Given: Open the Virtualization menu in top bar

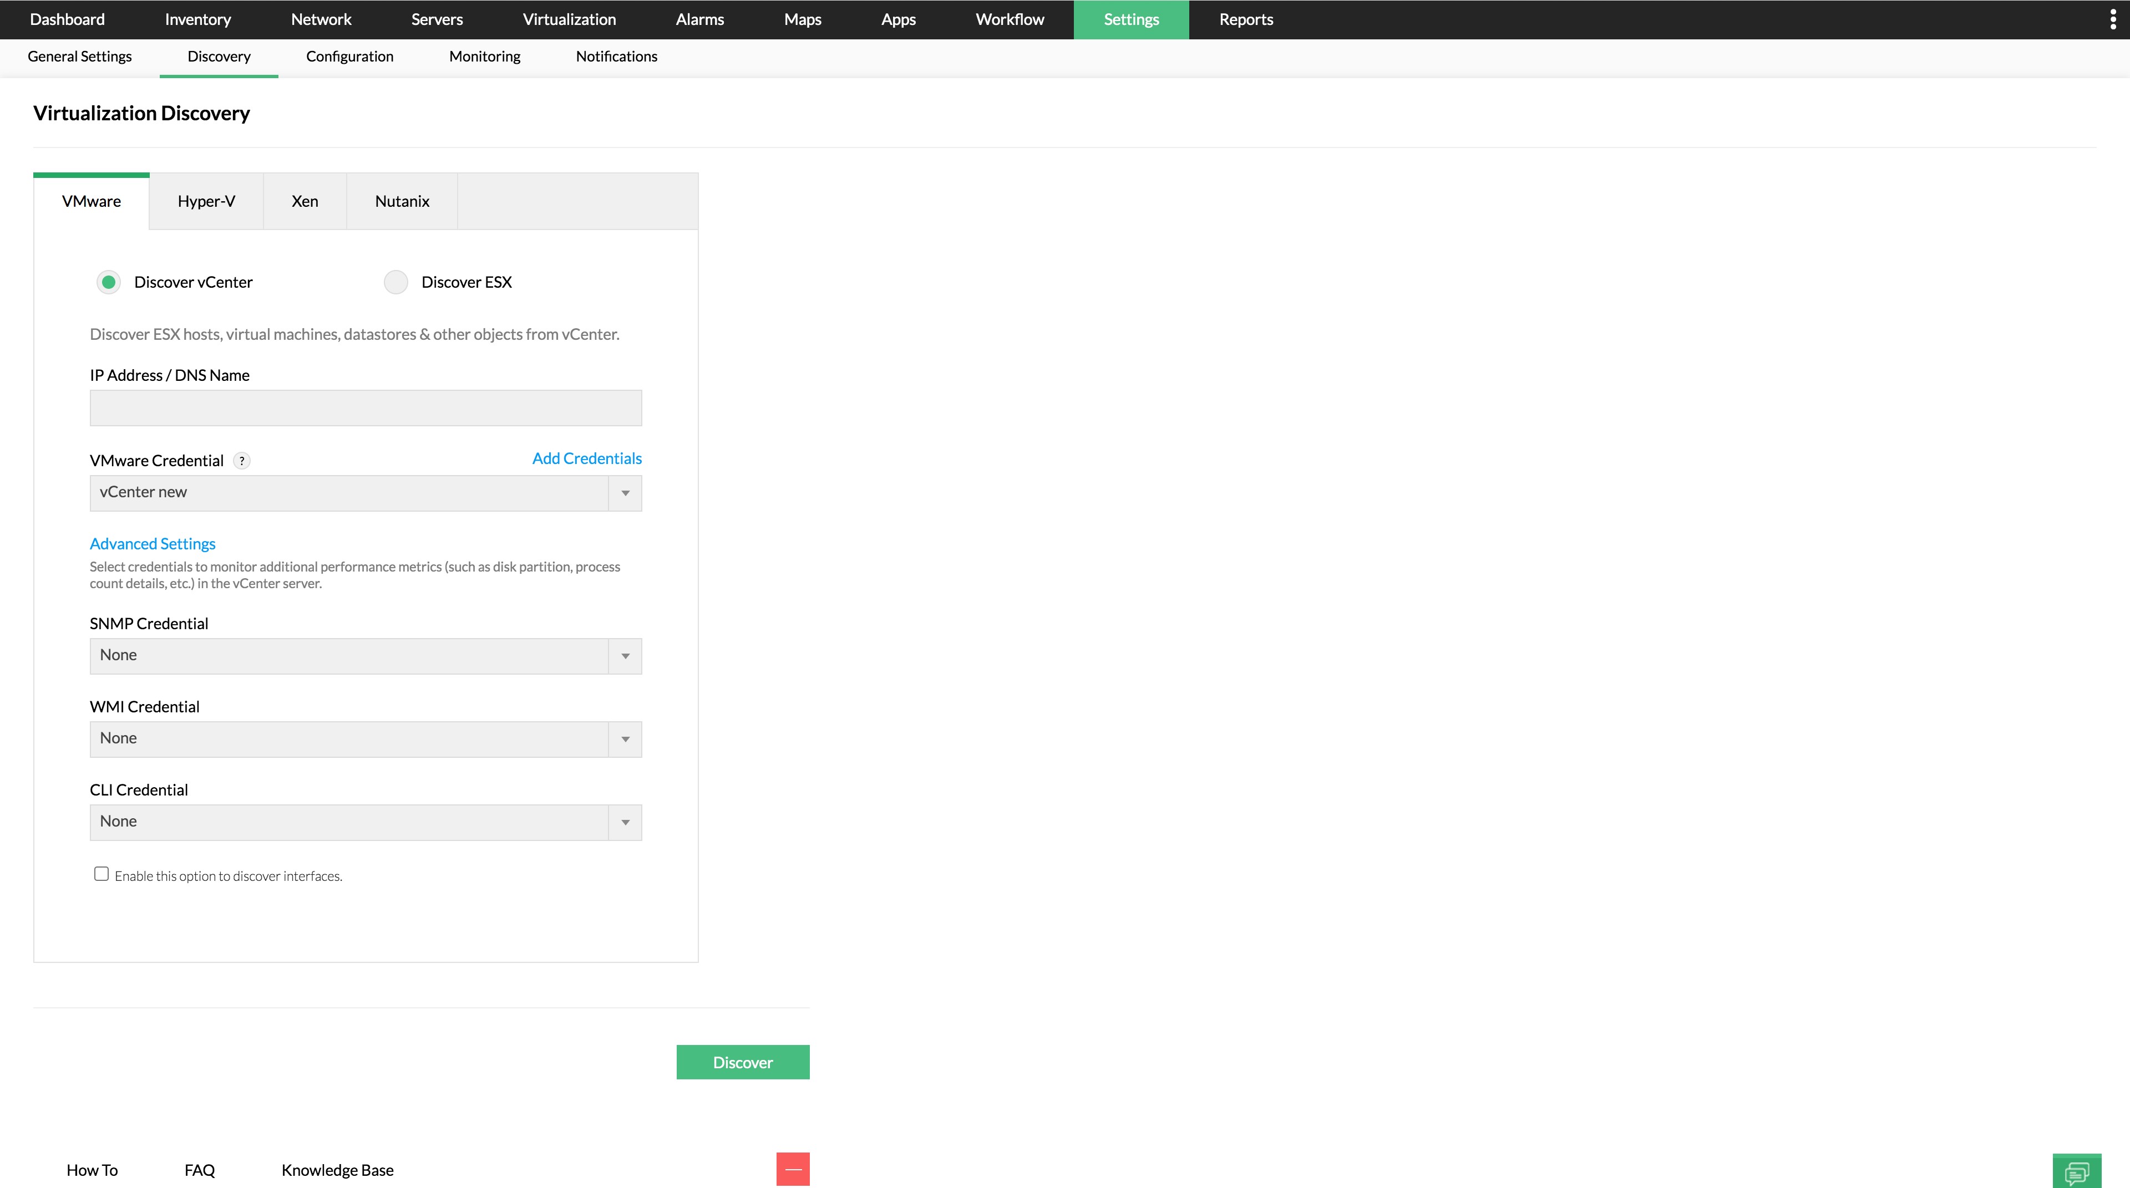Looking at the screenshot, I should 569,20.
